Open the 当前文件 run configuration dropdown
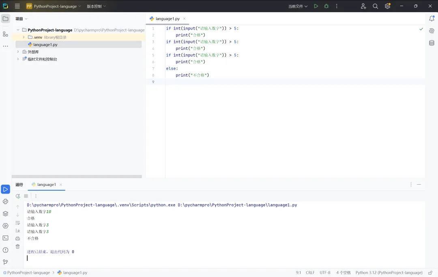438x277 pixels. tap(298, 6)
